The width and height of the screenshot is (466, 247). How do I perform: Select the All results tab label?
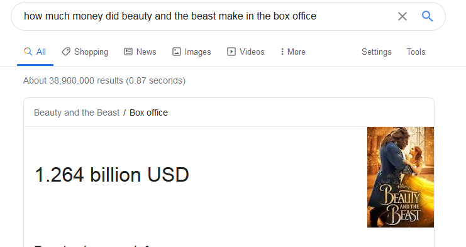41,52
